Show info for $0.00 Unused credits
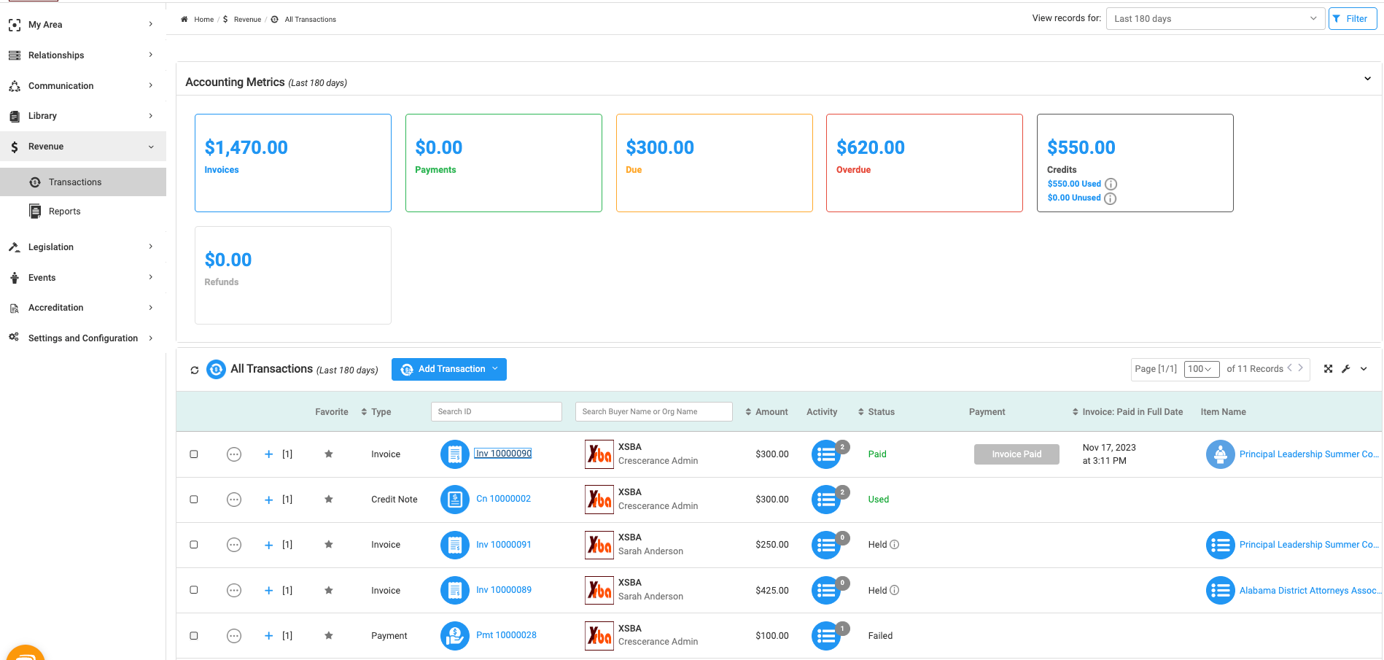The height and width of the screenshot is (660, 1384). pyautogui.click(x=1110, y=198)
